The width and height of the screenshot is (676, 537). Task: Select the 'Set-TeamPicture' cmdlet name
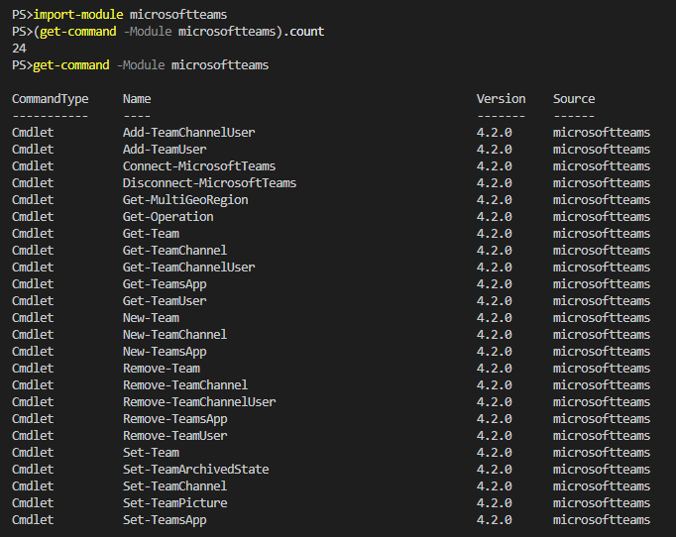pyautogui.click(x=175, y=503)
